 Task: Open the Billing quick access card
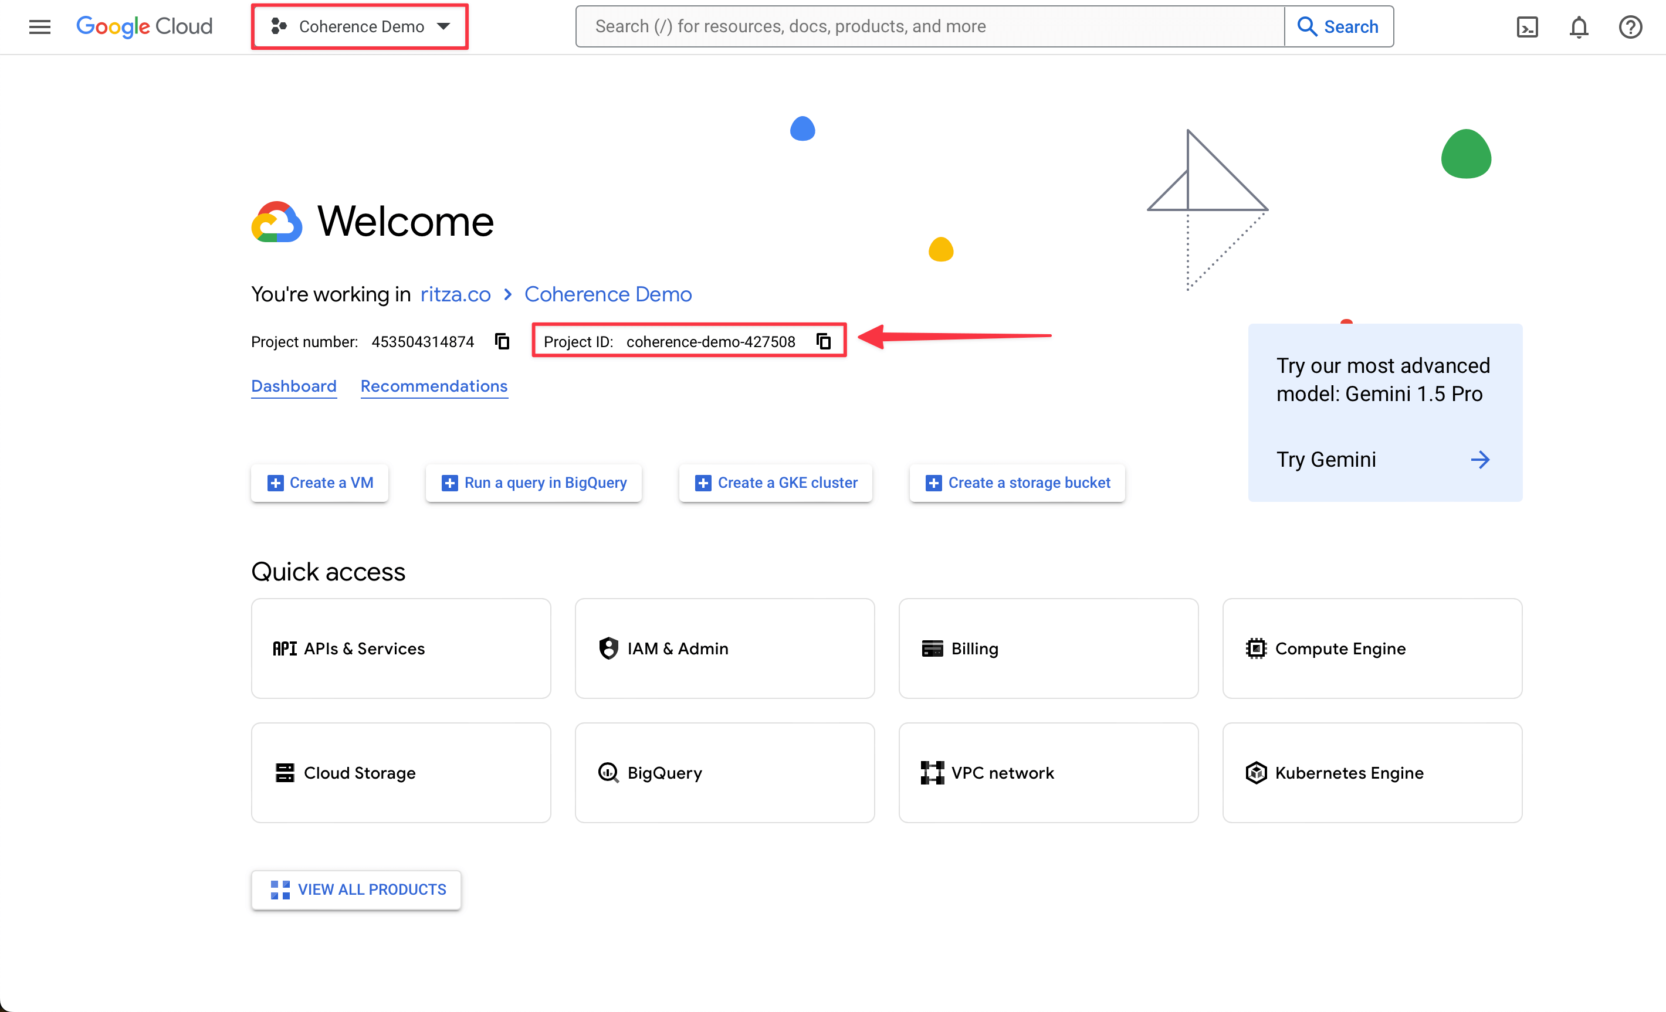pos(1048,648)
